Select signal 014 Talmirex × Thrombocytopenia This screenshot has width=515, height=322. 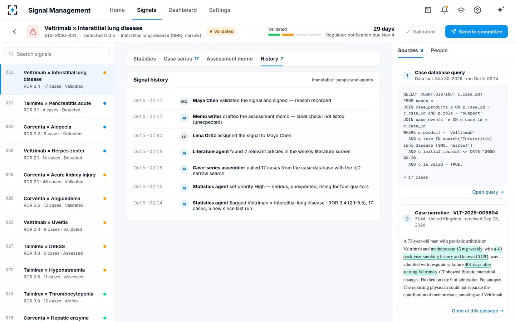point(57,297)
